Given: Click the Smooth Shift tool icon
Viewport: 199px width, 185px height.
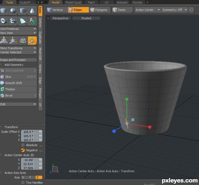Looking at the screenshot, I should point(2,83).
